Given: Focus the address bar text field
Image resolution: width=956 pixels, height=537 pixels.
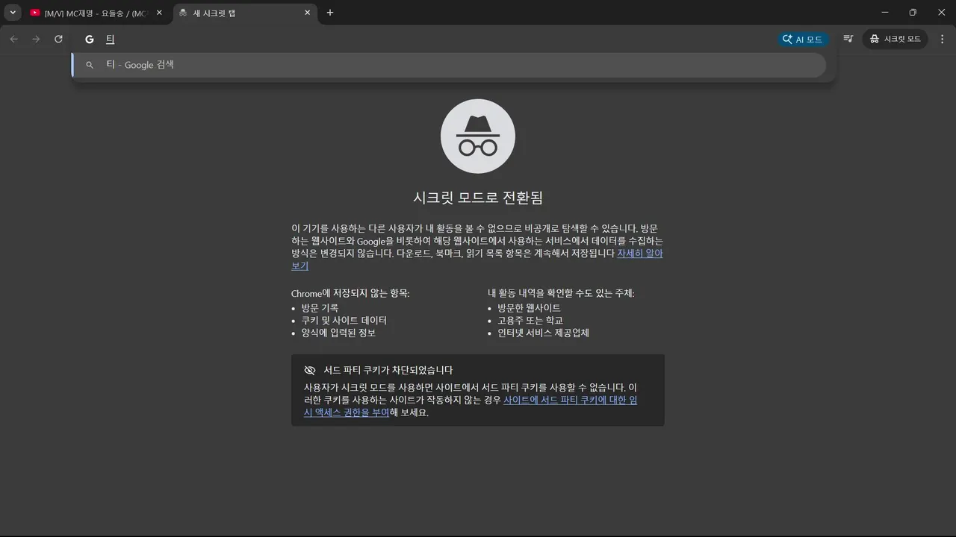Looking at the screenshot, I should (439, 40).
